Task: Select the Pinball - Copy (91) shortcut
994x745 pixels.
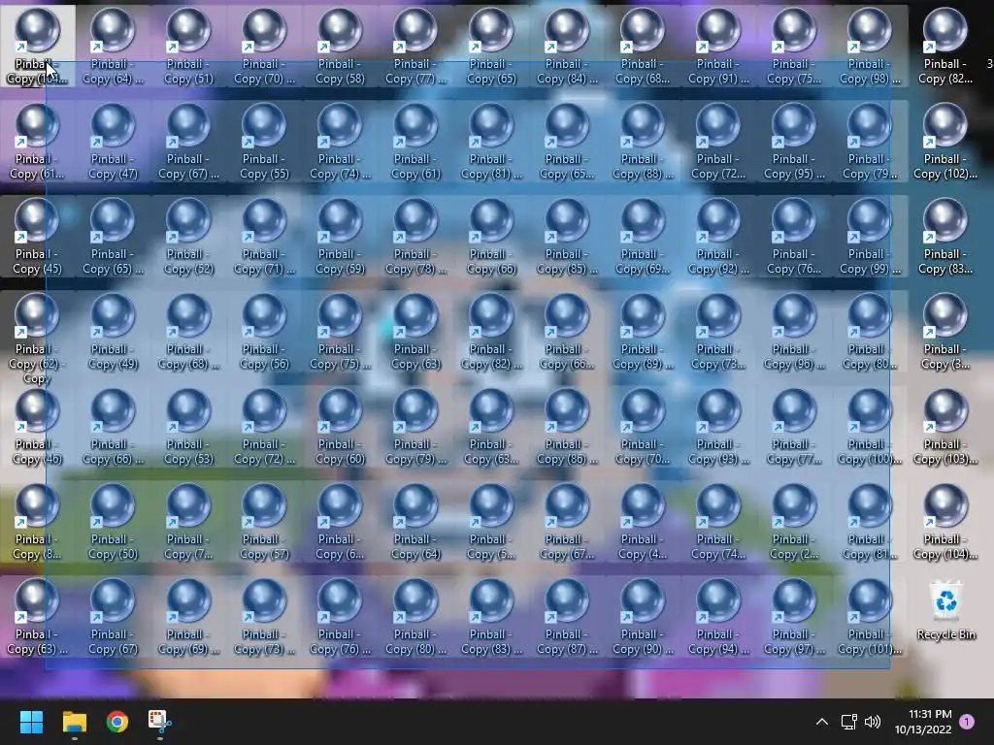Action: pyautogui.click(x=718, y=47)
